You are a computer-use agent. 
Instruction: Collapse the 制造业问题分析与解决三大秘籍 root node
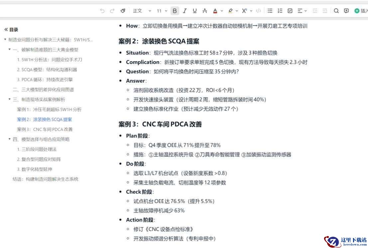pyautogui.click(x=5, y=40)
